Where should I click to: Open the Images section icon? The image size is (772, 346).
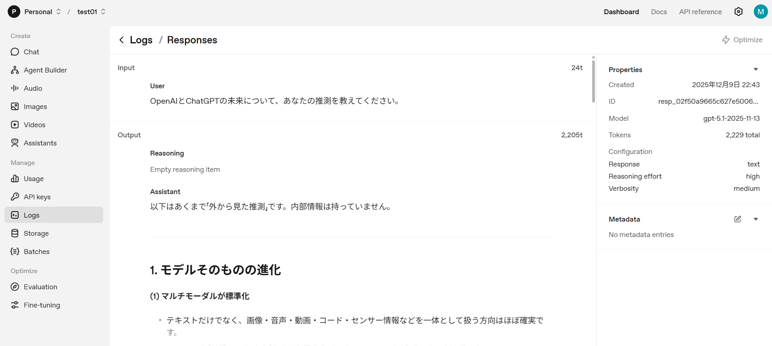point(15,107)
